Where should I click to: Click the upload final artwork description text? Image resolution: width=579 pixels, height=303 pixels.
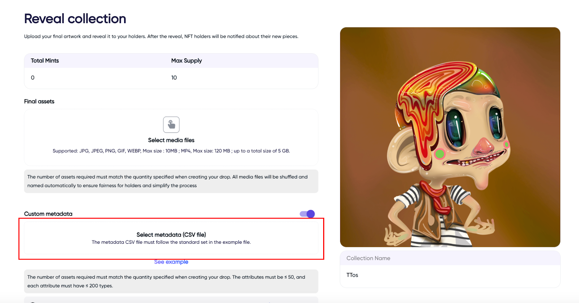click(x=161, y=36)
